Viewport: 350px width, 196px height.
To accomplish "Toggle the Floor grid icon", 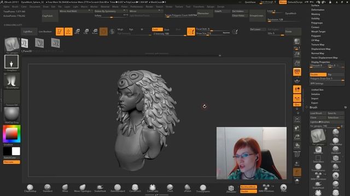I will click(297, 81).
